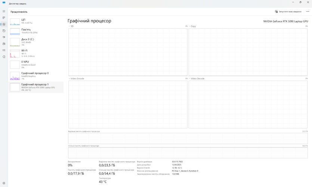Image resolution: width=312 pixels, height=187 pixels.
Task: Click the Video Decode graph area
Action: (248, 105)
